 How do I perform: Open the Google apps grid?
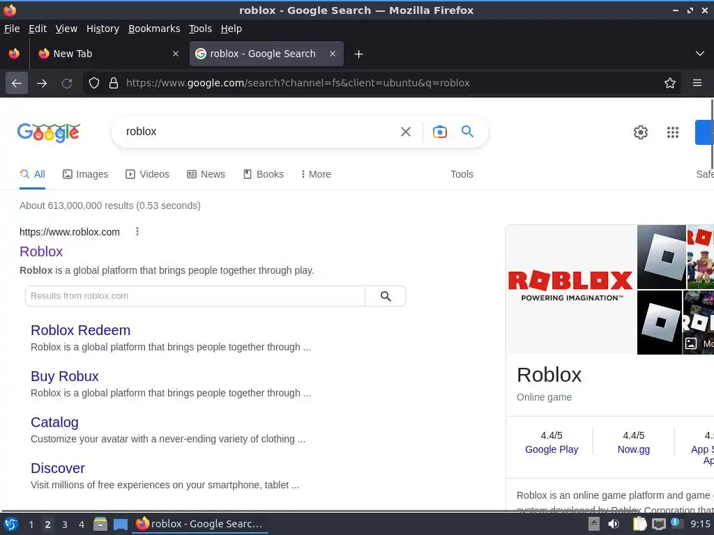[x=673, y=132]
